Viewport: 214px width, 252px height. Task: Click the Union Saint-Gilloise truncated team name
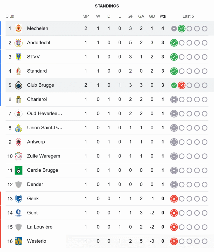[x=45, y=128]
